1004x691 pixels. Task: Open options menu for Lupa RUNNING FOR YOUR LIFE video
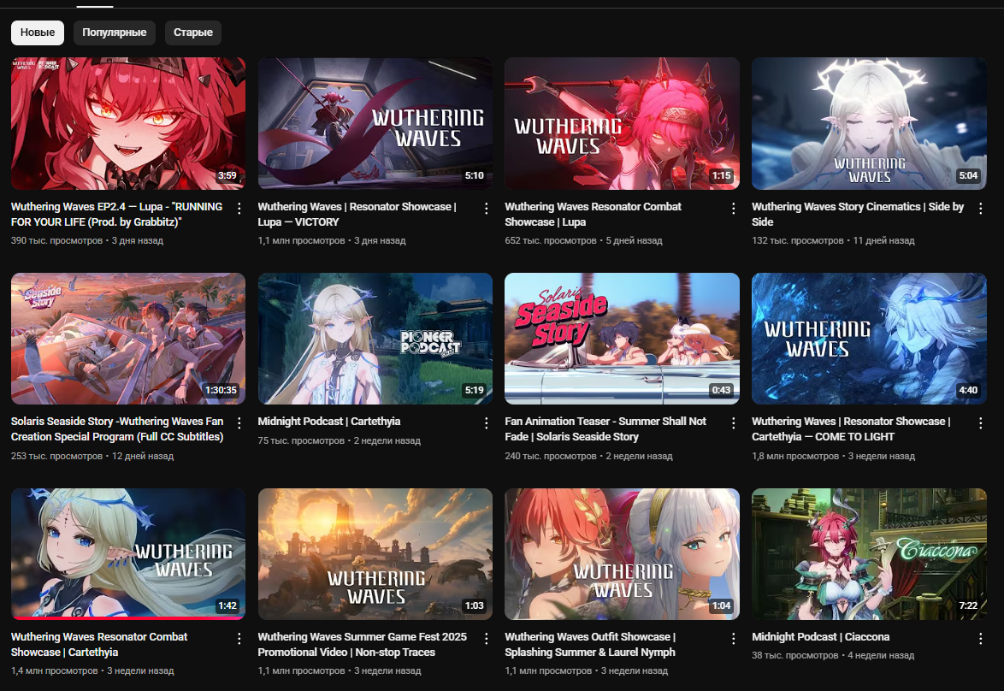(239, 208)
